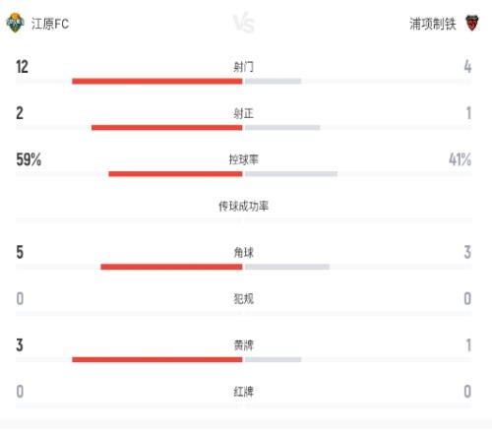Open the 江原FC team name link
This screenshot has width=492, height=433.
click(50, 24)
